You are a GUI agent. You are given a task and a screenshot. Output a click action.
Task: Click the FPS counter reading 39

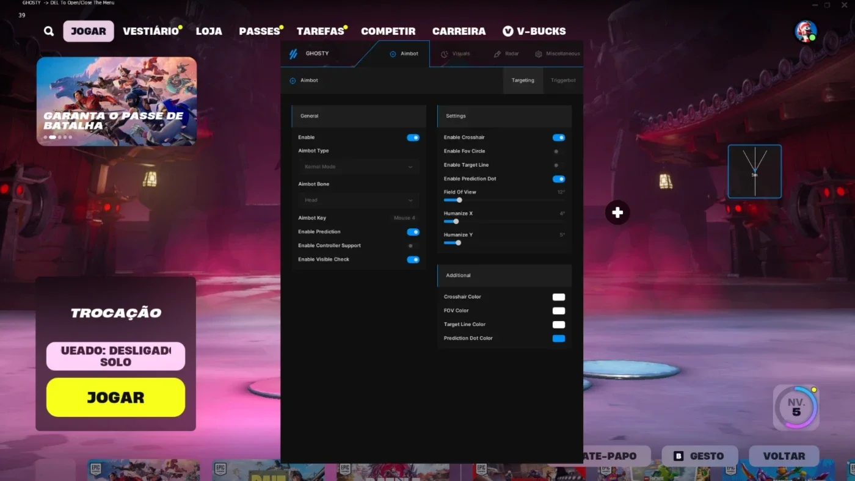tap(22, 15)
